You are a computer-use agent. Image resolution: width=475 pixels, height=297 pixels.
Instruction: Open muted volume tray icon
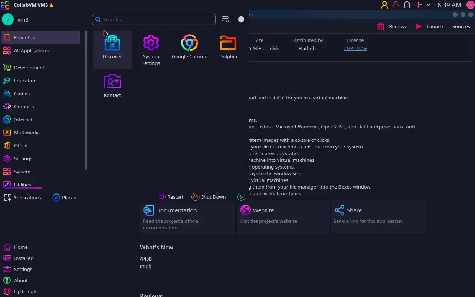(x=418, y=5)
